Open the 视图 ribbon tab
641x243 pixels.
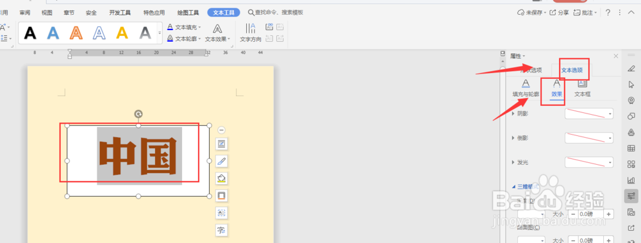click(47, 13)
